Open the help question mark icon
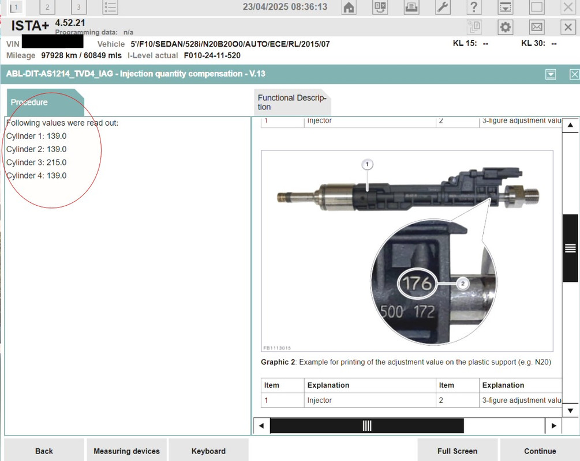 [x=474, y=7]
